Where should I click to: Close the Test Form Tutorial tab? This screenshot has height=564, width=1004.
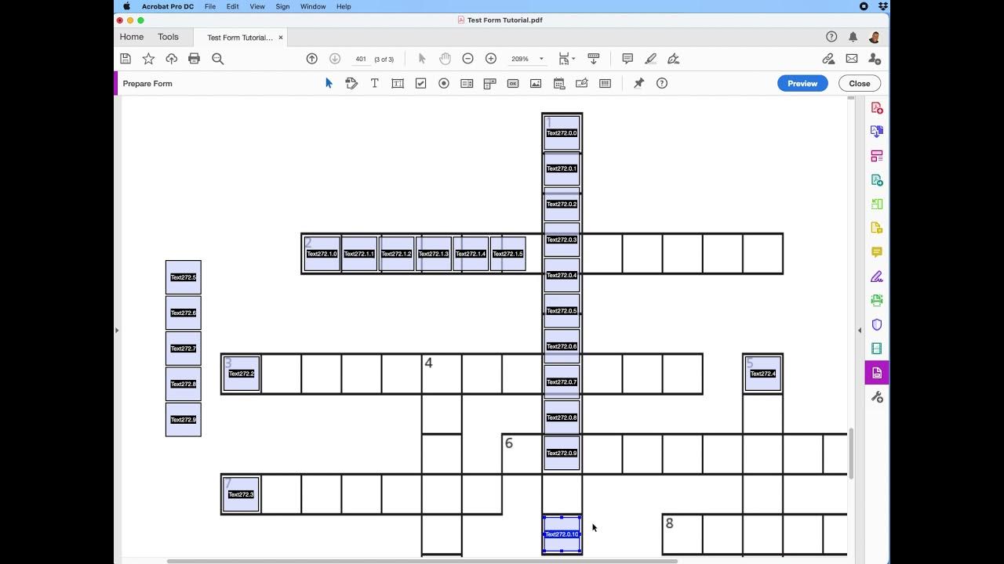(x=281, y=38)
